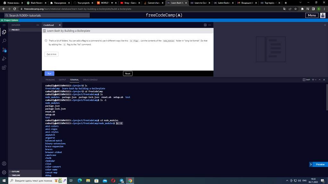Select the Explorer icon in the activity bar
The width and height of the screenshot is (328, 184).
pos(4,32)
